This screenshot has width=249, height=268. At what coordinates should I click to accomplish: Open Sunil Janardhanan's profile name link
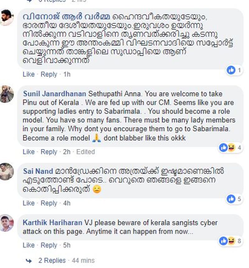(x=54, y=94)
